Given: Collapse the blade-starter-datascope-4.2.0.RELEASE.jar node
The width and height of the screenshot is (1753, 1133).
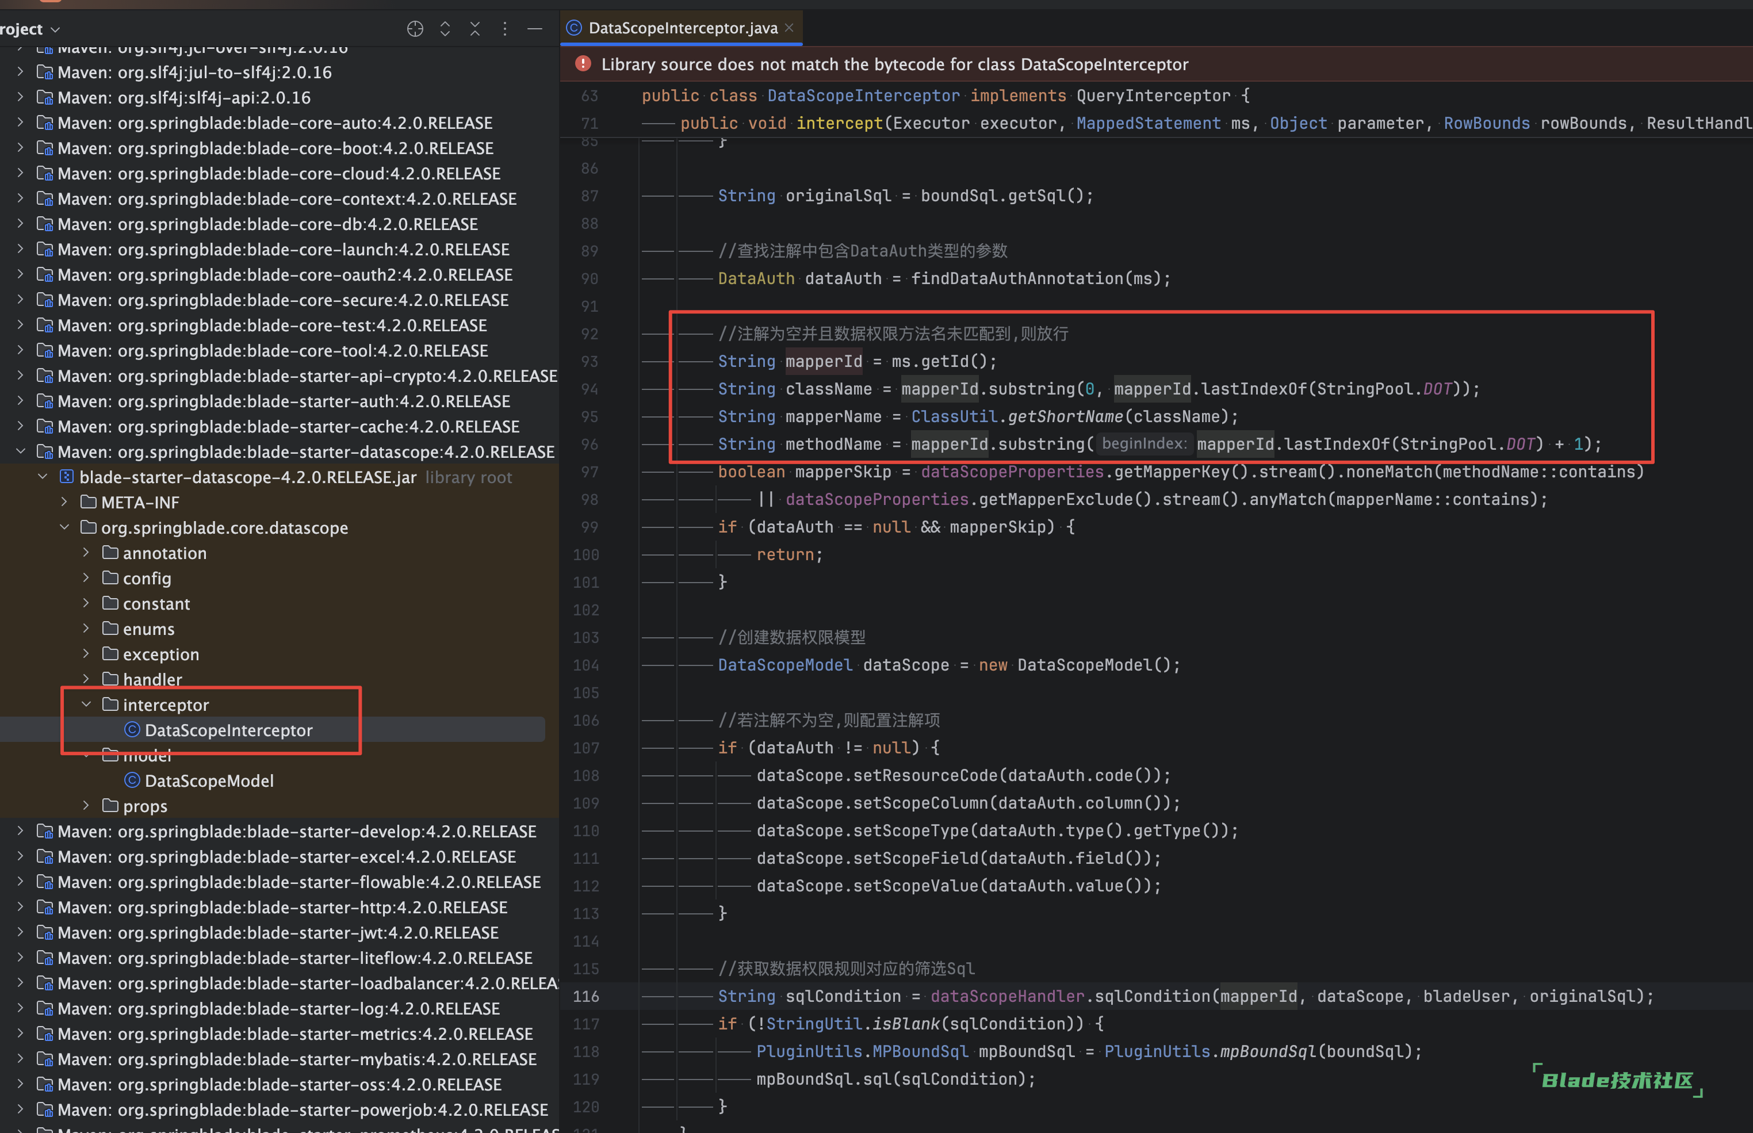Looking at the screenshot, I should [43, 477].
